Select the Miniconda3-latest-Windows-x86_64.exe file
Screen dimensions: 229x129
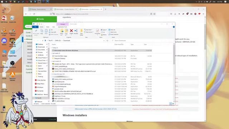[102, 51]
